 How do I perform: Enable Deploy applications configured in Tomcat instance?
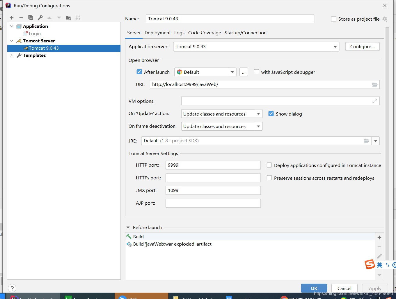click(269, 165)
